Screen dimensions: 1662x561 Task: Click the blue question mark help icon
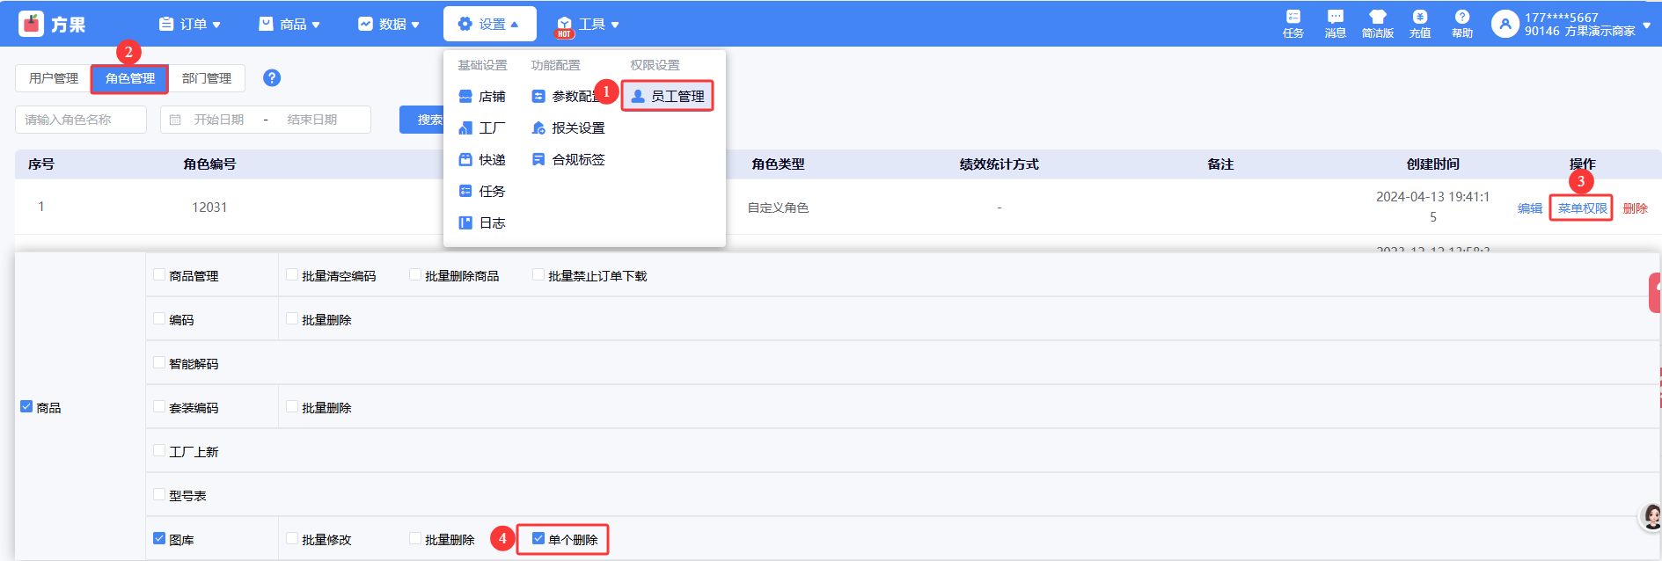pyautogui.click(x=272, y=77)
